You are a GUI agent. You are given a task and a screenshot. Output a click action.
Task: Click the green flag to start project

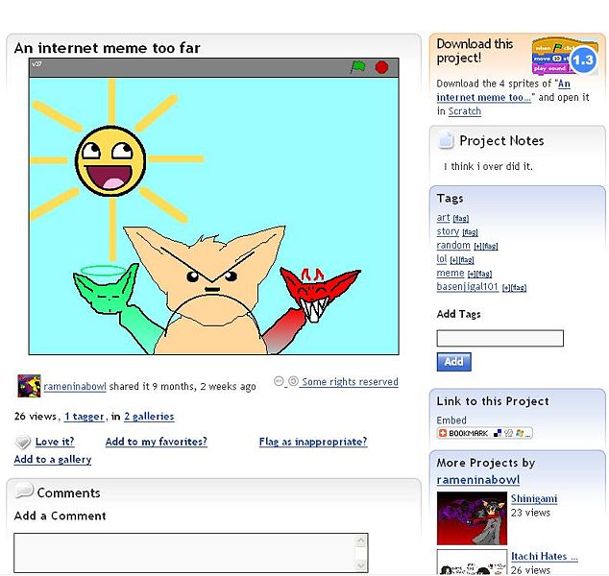[357, 67]
